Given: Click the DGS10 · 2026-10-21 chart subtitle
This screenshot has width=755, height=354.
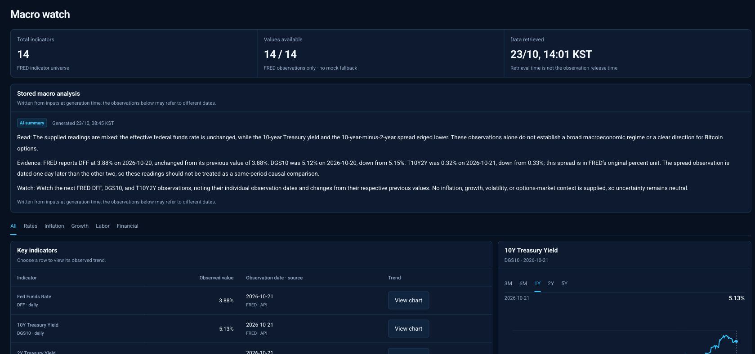Looking at the screenshot, I should (526, 260).
